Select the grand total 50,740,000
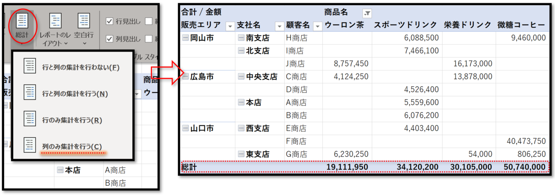This screenshot has width=555, height=195. coord(524,167)
